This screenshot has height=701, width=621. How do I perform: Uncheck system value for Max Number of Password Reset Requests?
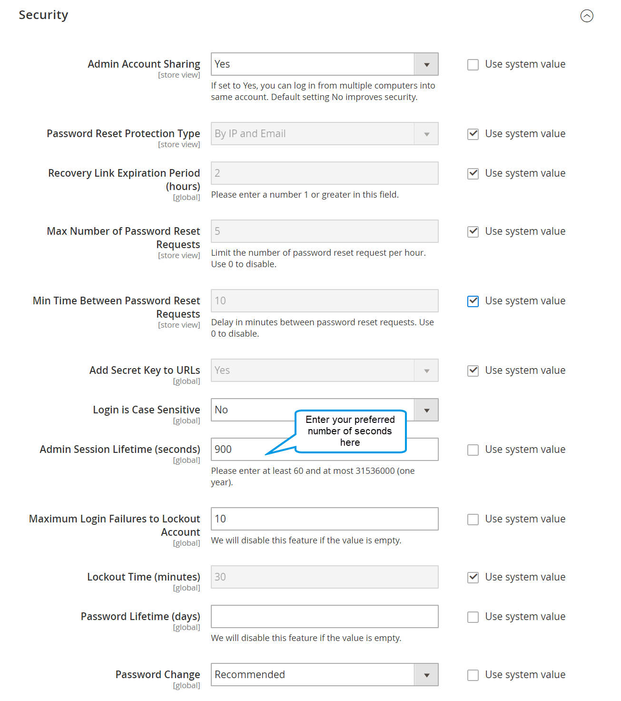473,232
